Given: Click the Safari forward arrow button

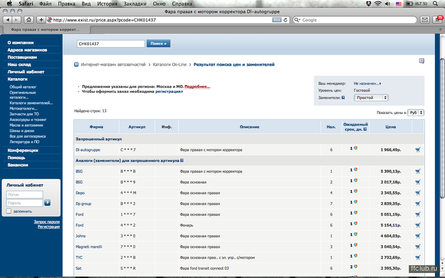Looking at the screenshot, I should click(16, 20).
